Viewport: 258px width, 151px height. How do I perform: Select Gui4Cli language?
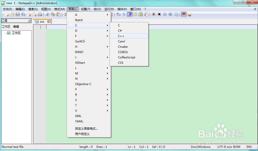click(x=89, y=41)
